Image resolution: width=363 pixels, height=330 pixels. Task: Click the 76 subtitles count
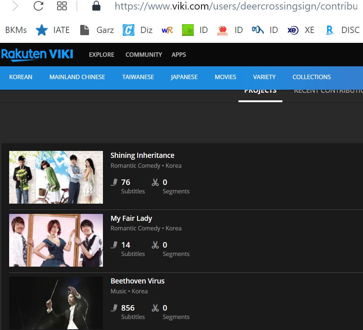tap(126, 182)
